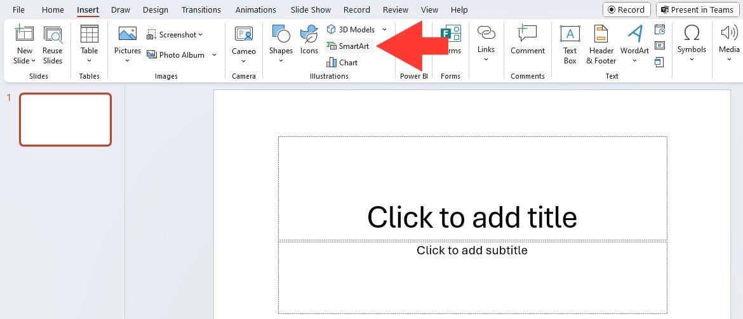Open the Help tab
This screenshot has width=743, height=319.
tap(459, 10)
